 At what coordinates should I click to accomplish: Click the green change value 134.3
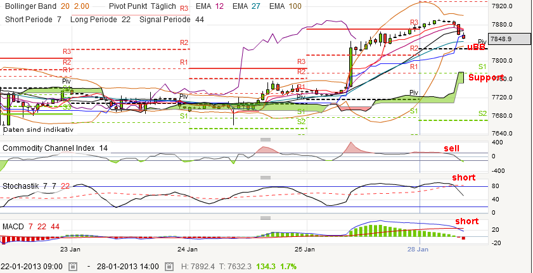tap(266, 266)
